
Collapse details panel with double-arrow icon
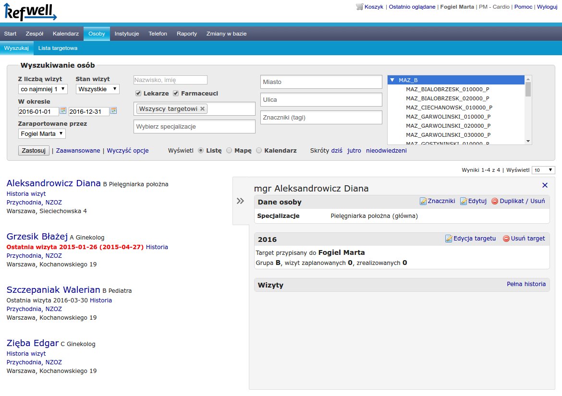tap(240, 201)
